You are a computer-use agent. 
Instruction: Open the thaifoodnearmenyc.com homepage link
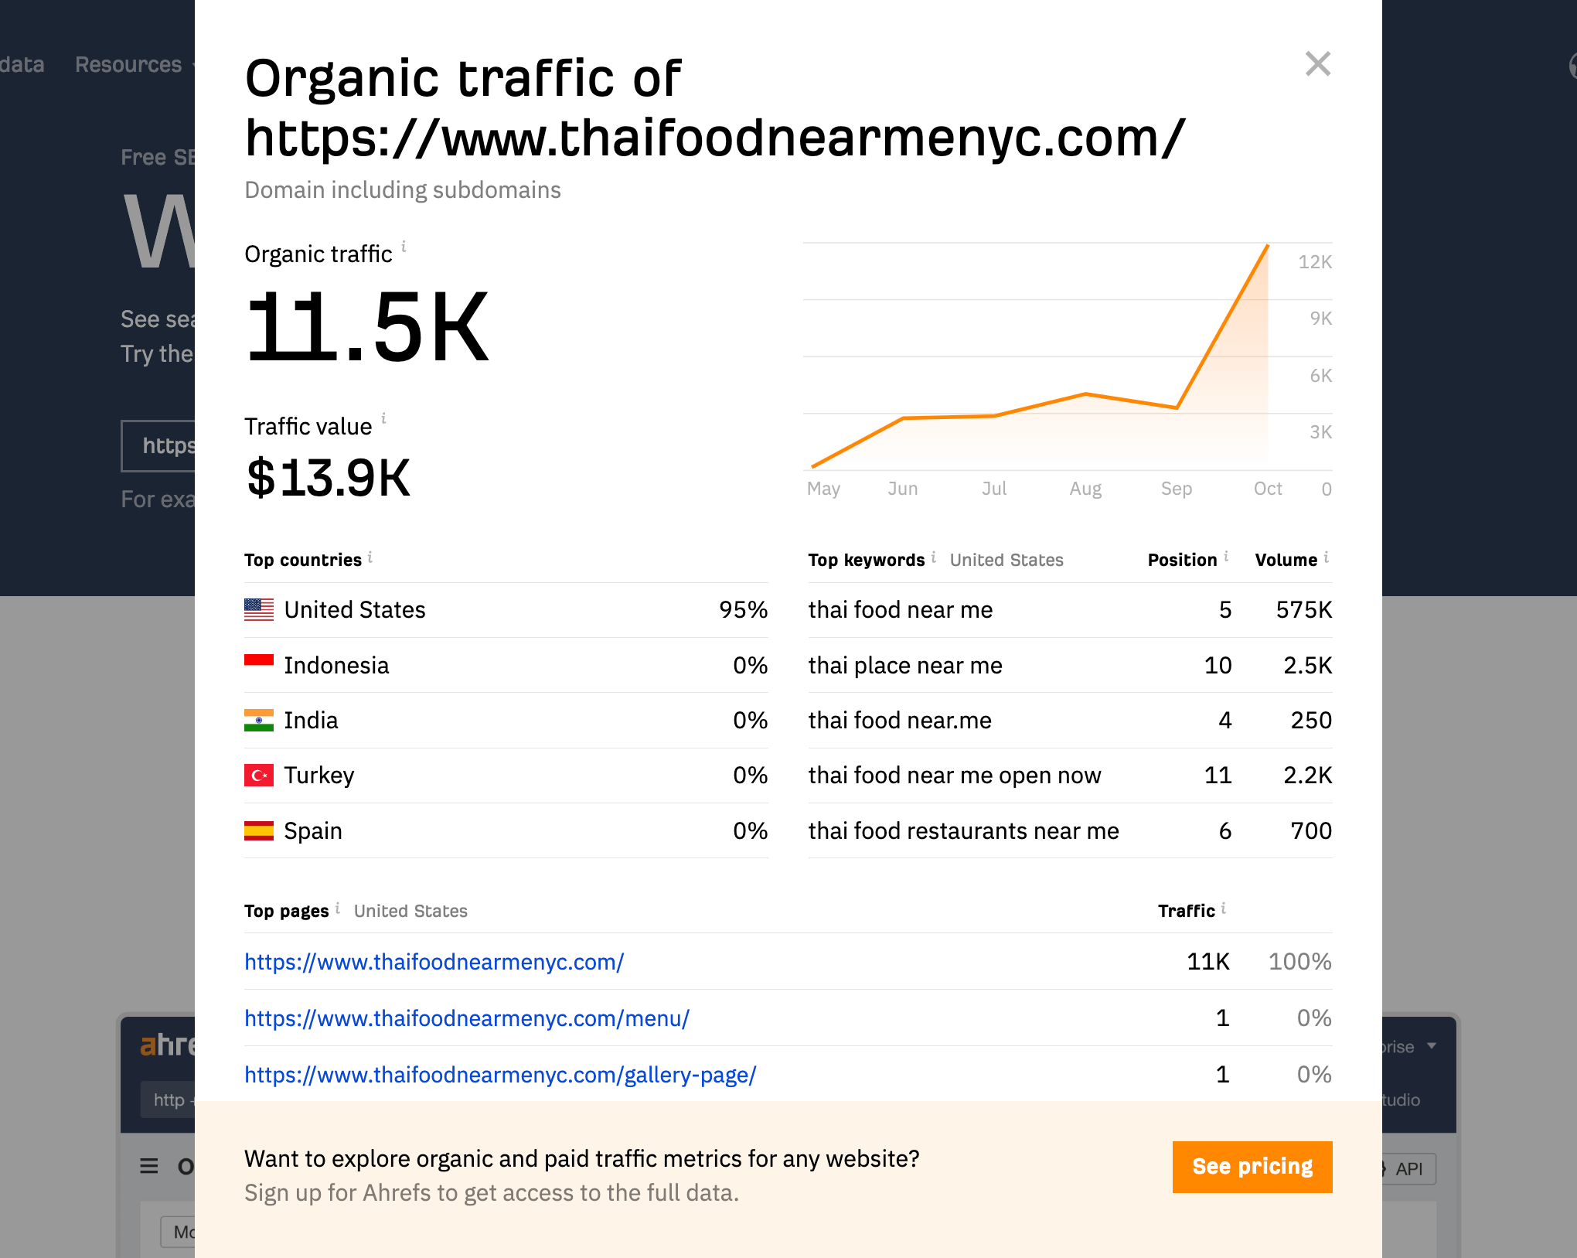pyautogui.click(x=434, y=962)
